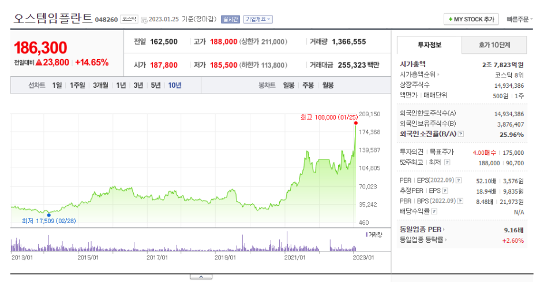Click help icon next to 배당수익률
The image size is (540, 282).
click(434, 211)
